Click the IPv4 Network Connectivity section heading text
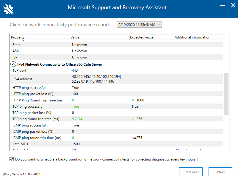238x179 pixels. pos(59,64)
